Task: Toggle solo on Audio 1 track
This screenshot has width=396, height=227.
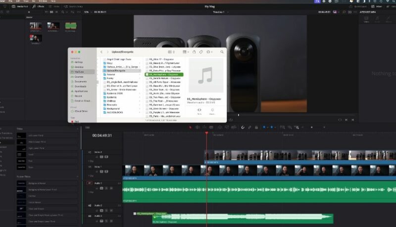Action: click(106, 188)
